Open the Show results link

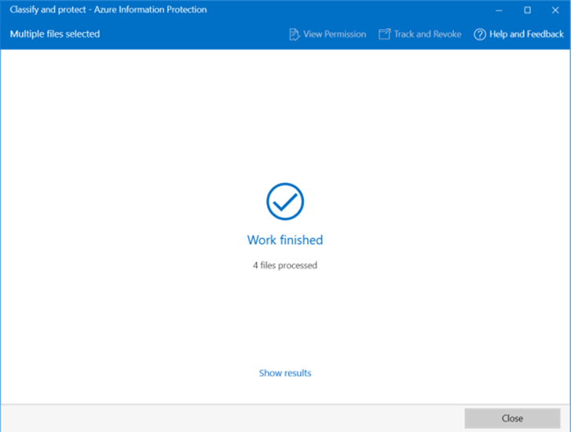point(285,373)
